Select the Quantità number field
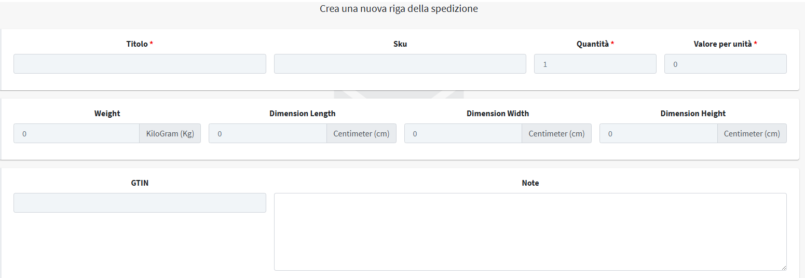 pos(595,64)
